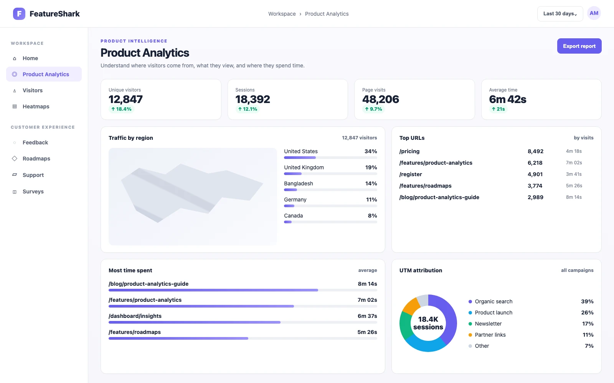
Task: Click the Heatmaps sidebar icon
Action: coord(15,106)
